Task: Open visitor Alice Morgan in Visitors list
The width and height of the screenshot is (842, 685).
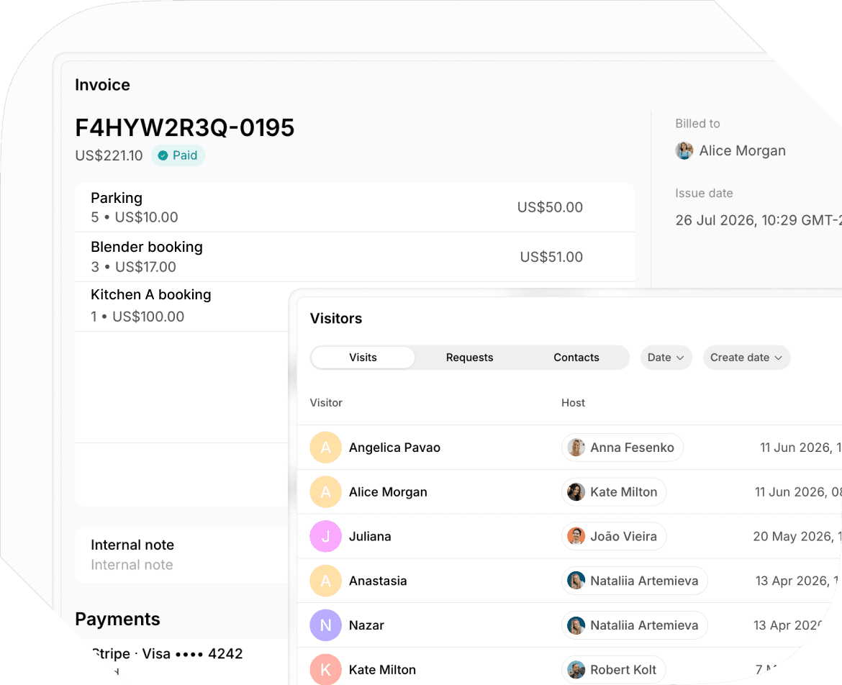Action: (388, 492)
